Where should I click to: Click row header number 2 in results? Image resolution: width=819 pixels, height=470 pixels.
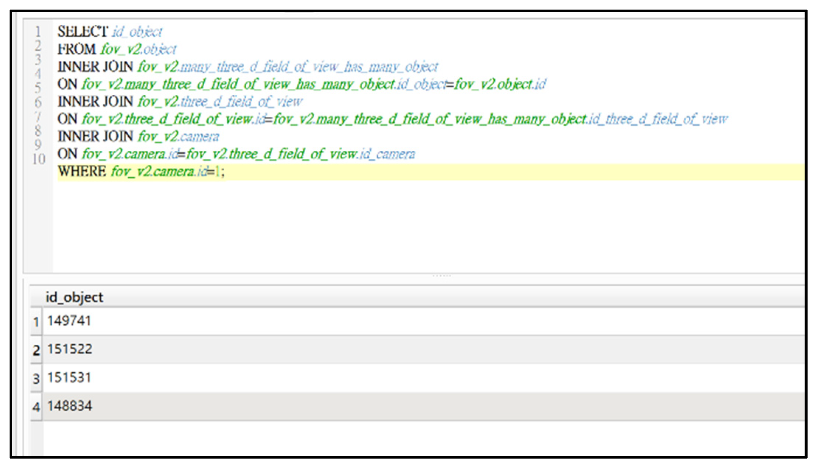(x=36, y=350)
